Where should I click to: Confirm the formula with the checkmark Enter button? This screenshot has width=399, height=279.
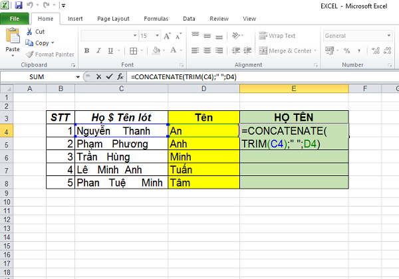click(109, 77)
